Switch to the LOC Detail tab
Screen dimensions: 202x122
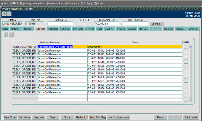click(65, 29)
